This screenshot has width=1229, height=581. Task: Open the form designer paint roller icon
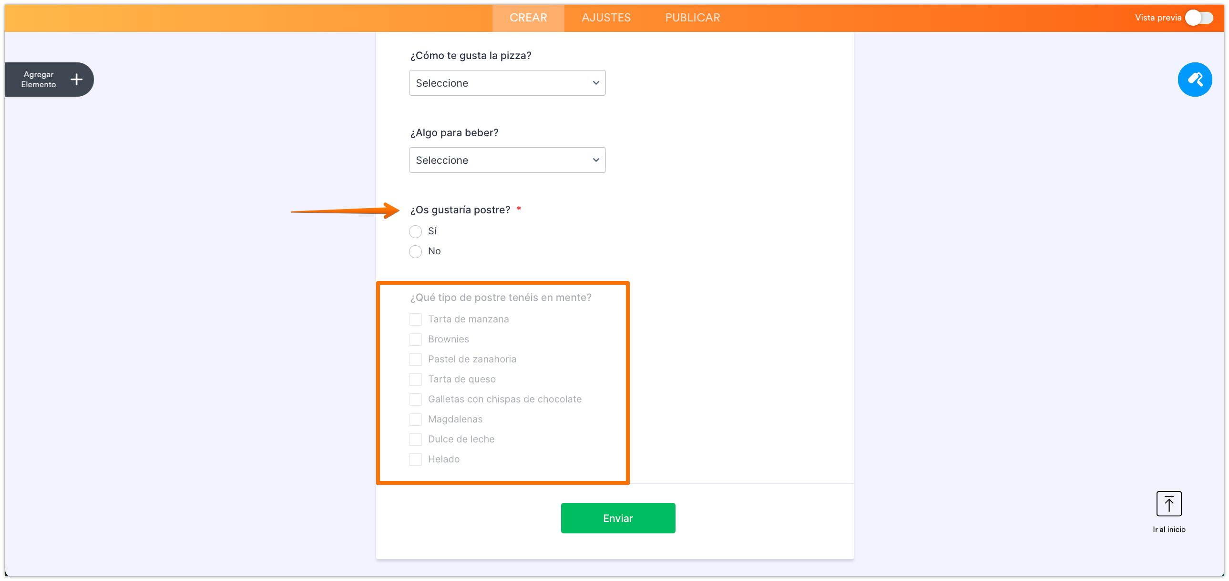[1194, 79]
